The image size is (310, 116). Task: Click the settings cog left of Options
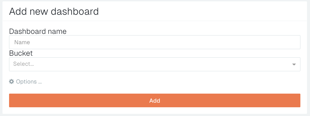tap(12, 82)
